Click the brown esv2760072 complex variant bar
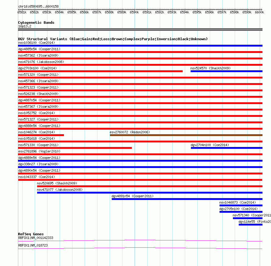 click(x=186, y=135)
